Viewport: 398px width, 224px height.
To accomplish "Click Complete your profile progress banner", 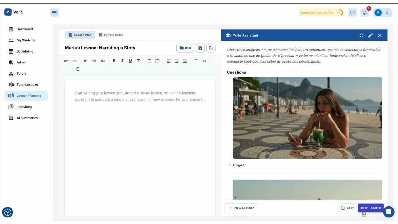I will [x=322, y=13].
